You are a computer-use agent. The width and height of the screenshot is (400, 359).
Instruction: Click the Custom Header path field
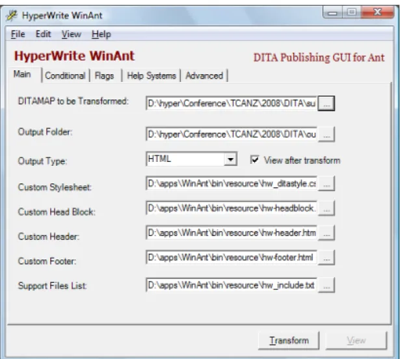coord(232,233)
